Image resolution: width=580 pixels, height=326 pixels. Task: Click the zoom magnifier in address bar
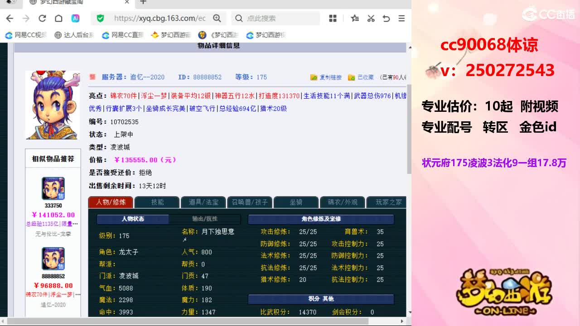[x=217, y=18]
